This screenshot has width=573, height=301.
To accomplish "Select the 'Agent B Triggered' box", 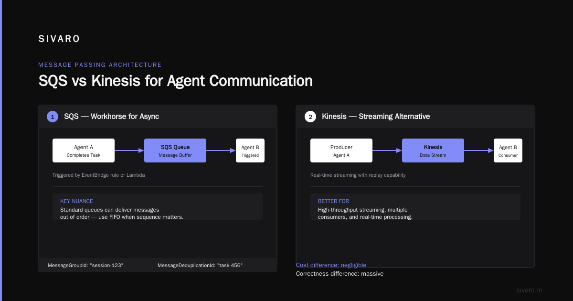I will coord(250,150).
